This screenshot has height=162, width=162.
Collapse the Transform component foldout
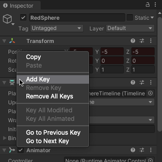4,41
